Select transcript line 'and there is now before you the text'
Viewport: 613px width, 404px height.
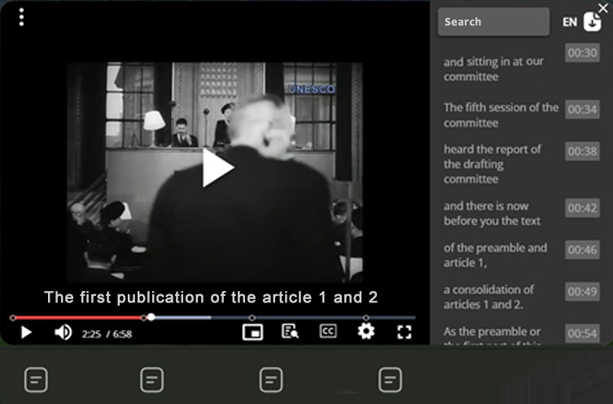492,214
